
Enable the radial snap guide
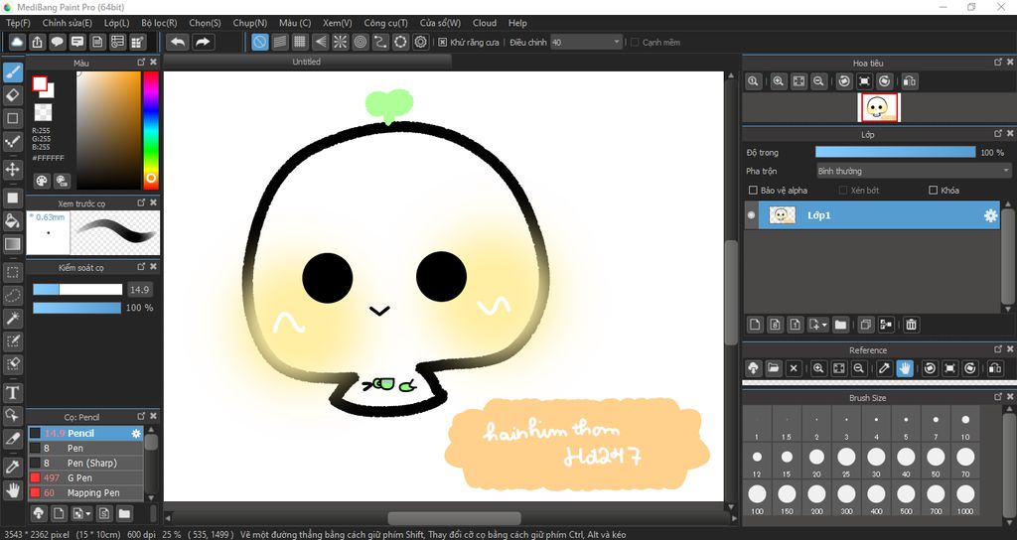[x=341, y=42]
